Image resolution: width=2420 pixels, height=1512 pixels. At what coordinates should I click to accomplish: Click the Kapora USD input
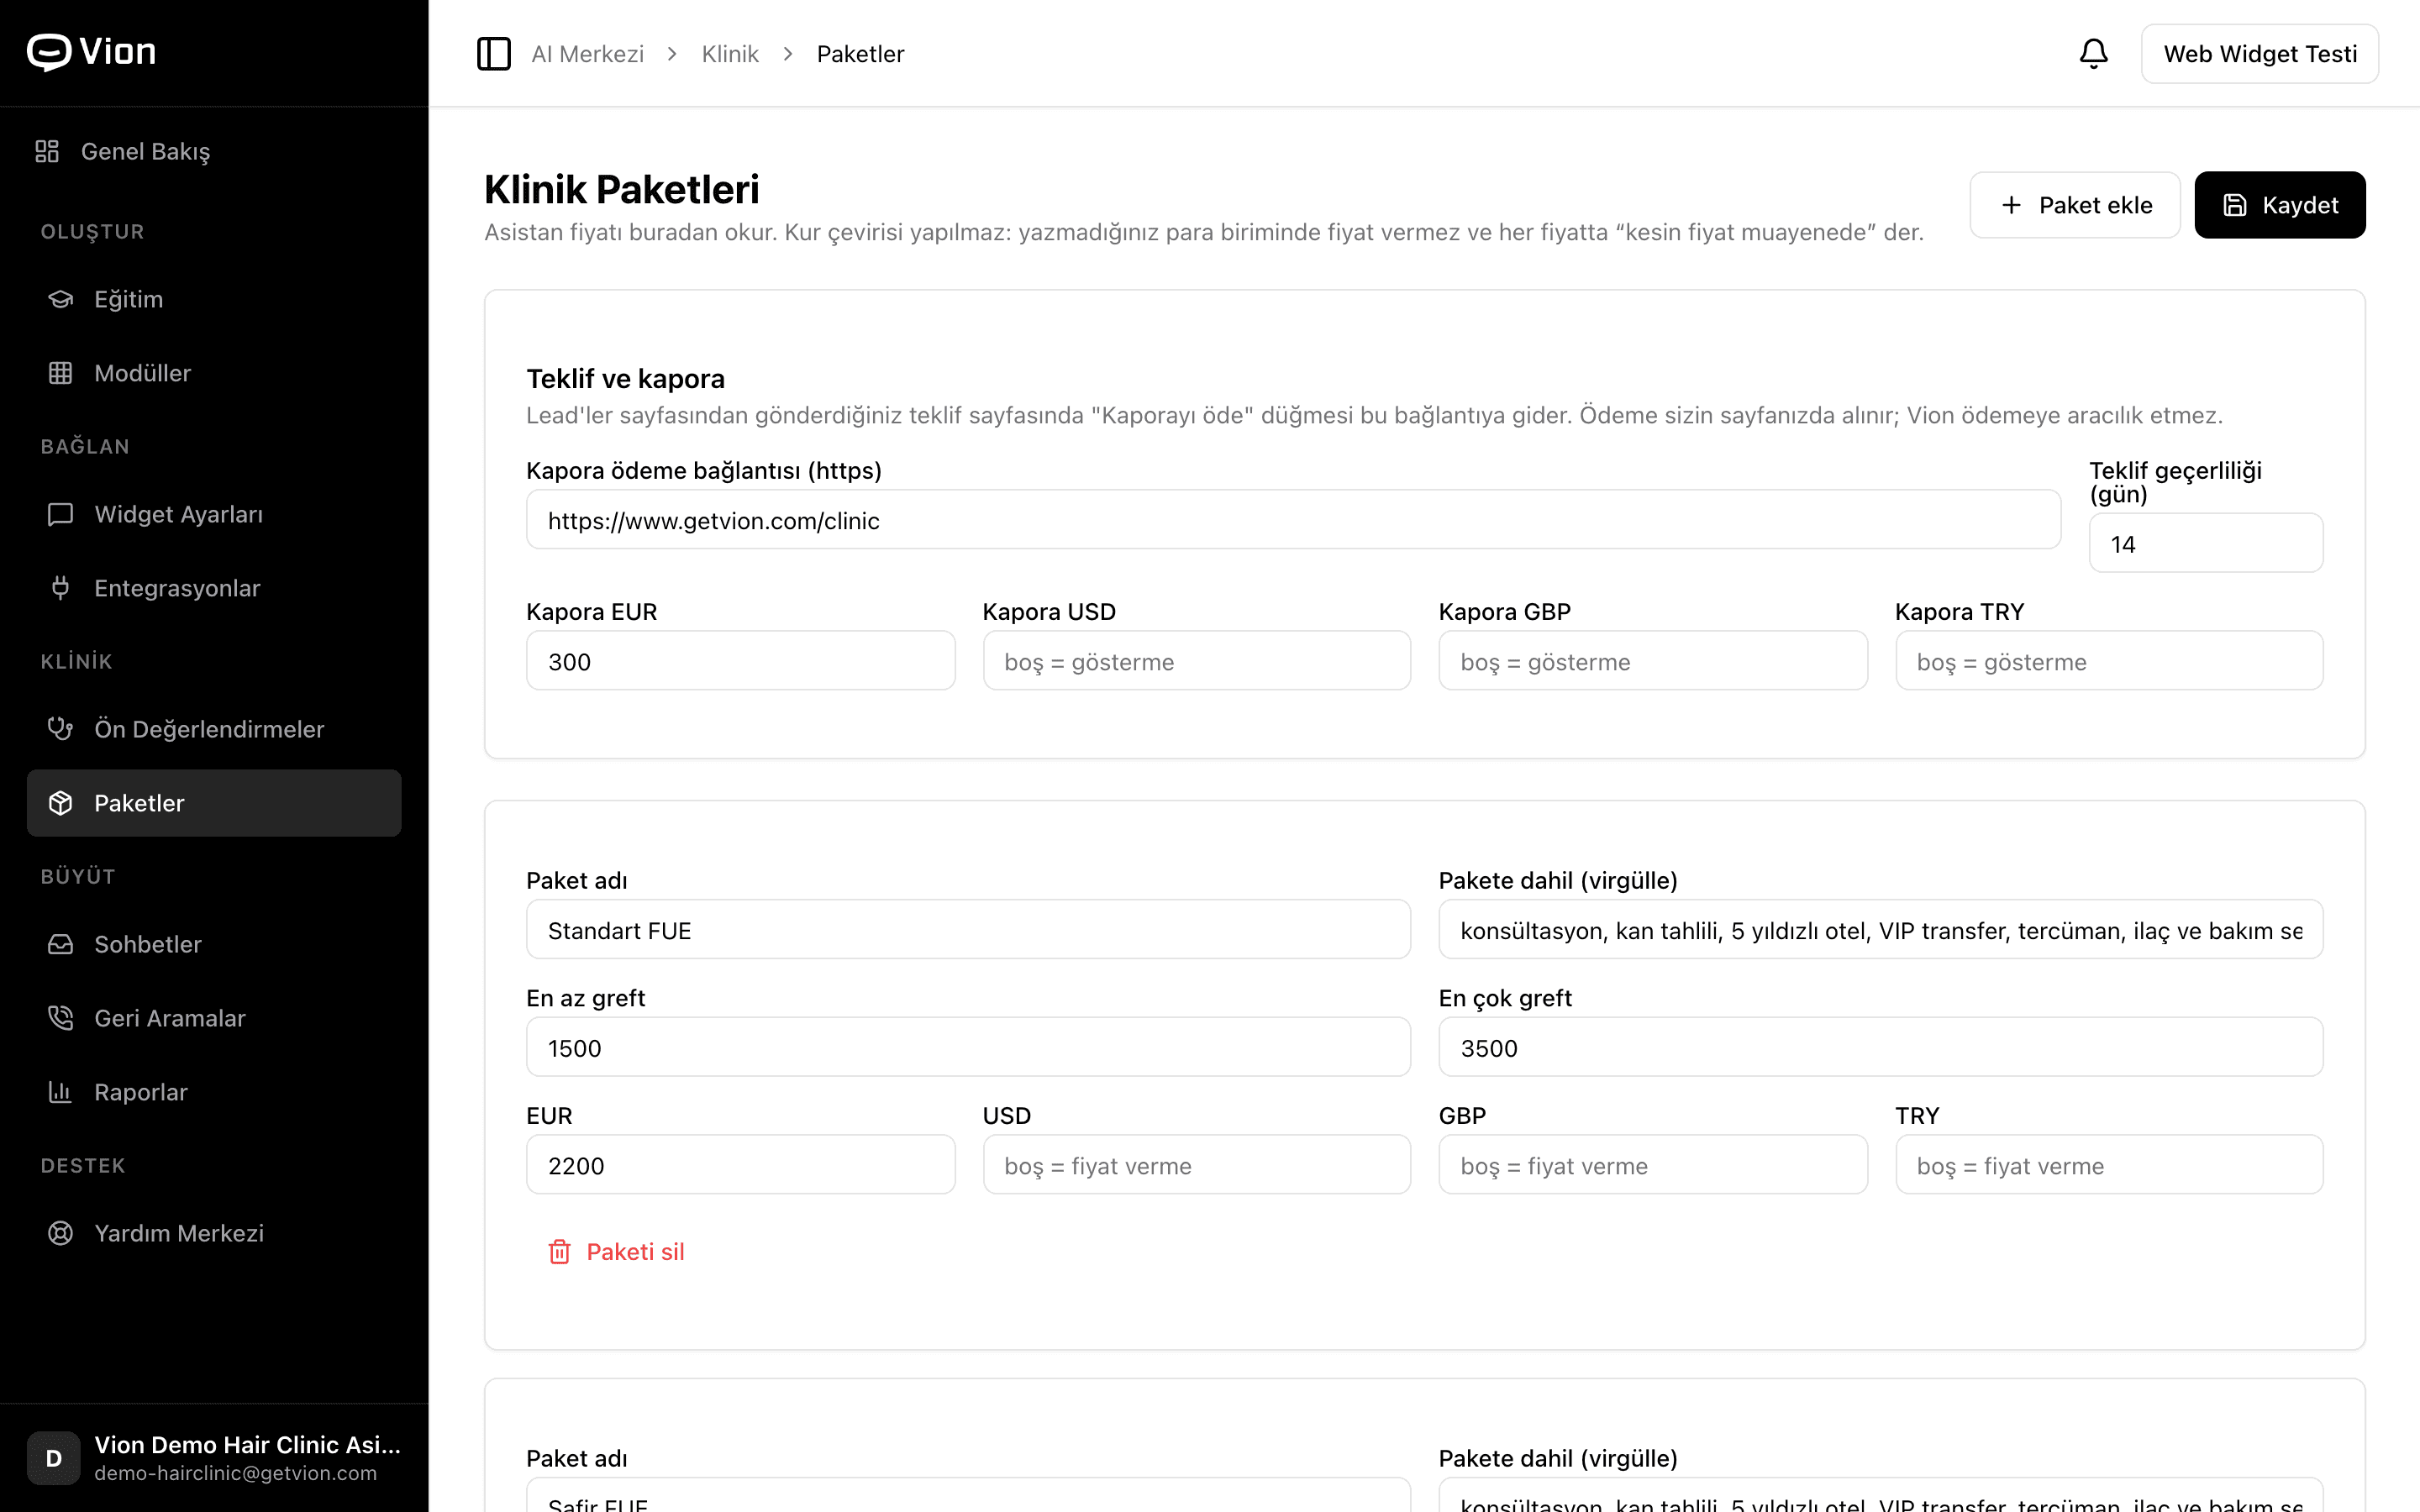1196,661
